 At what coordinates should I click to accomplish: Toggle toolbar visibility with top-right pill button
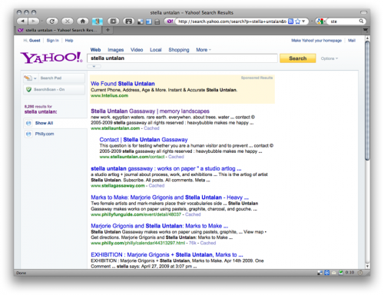click(363, 12)
